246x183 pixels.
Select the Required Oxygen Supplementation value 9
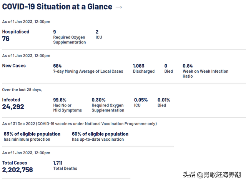tap(55, 32)
